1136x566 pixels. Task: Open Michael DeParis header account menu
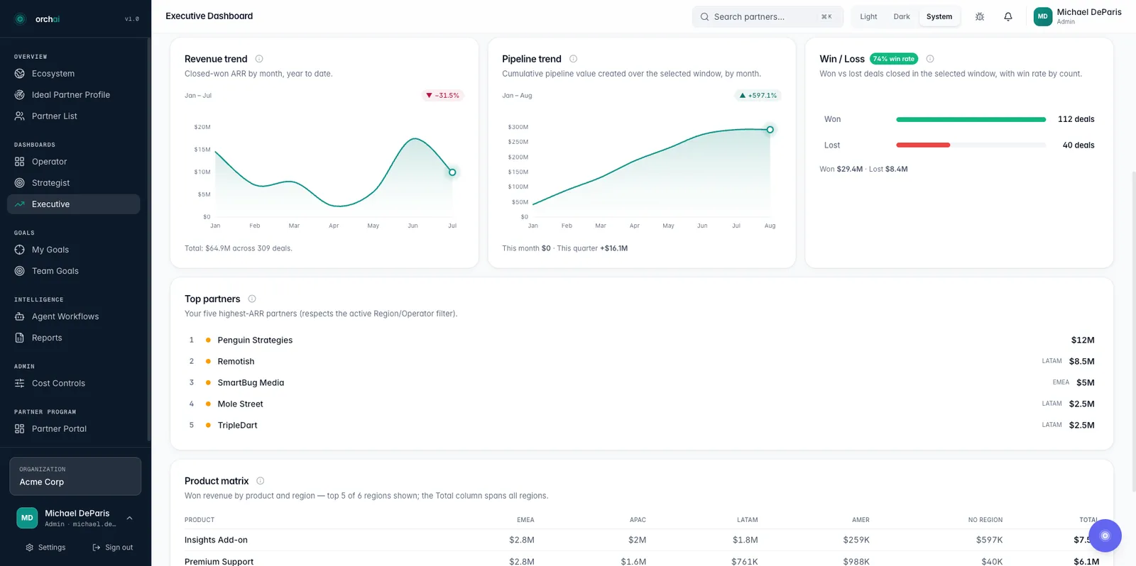(1078, 16)
